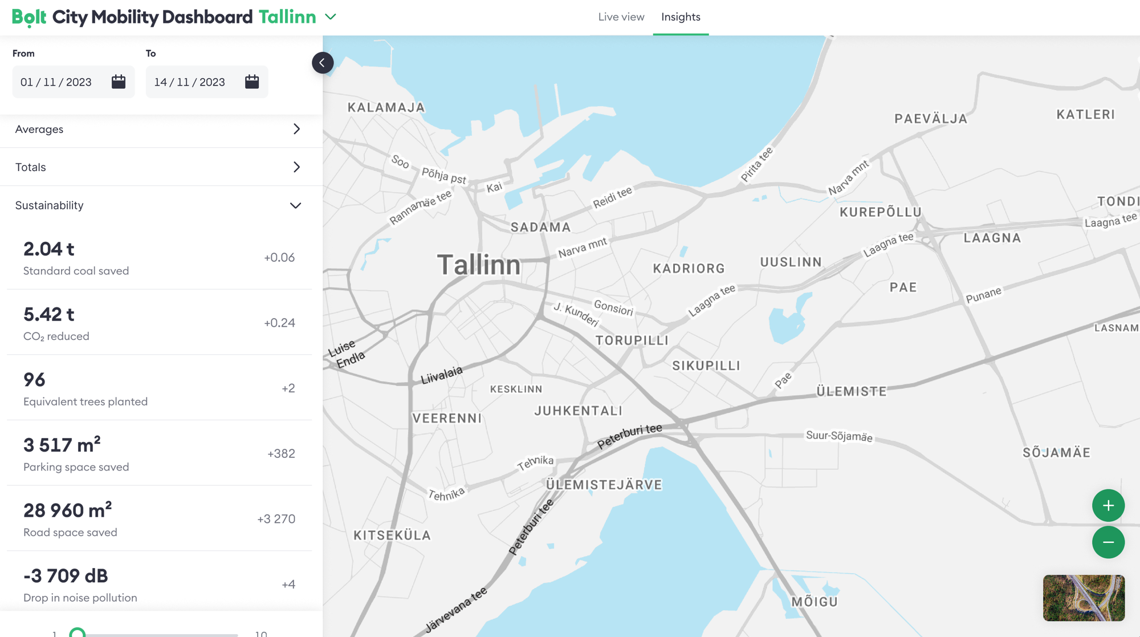This screenshot has width=1140, height=637.
Task: Collapse the side panel with arrow button
Action: [x=323, y=63]
